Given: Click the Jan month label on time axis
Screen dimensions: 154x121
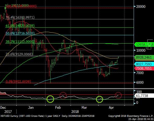Looking at the screenshot, I should (31, 107).
